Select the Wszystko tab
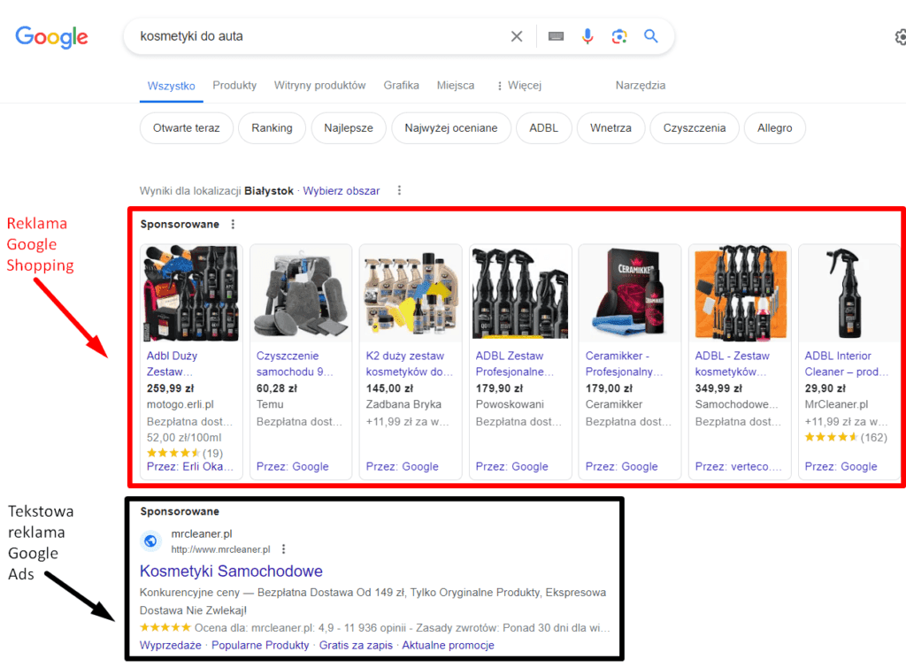This screenshot has height=667, width=906. tap(171, 86)
